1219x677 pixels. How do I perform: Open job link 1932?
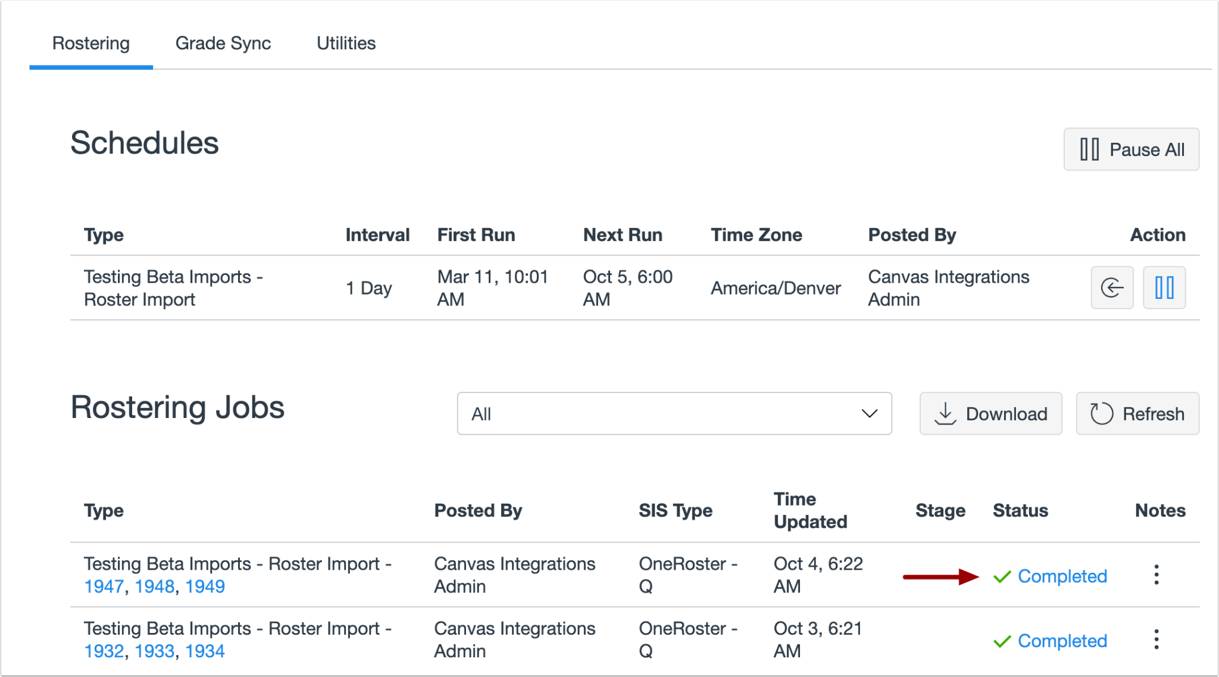[104, 651]
